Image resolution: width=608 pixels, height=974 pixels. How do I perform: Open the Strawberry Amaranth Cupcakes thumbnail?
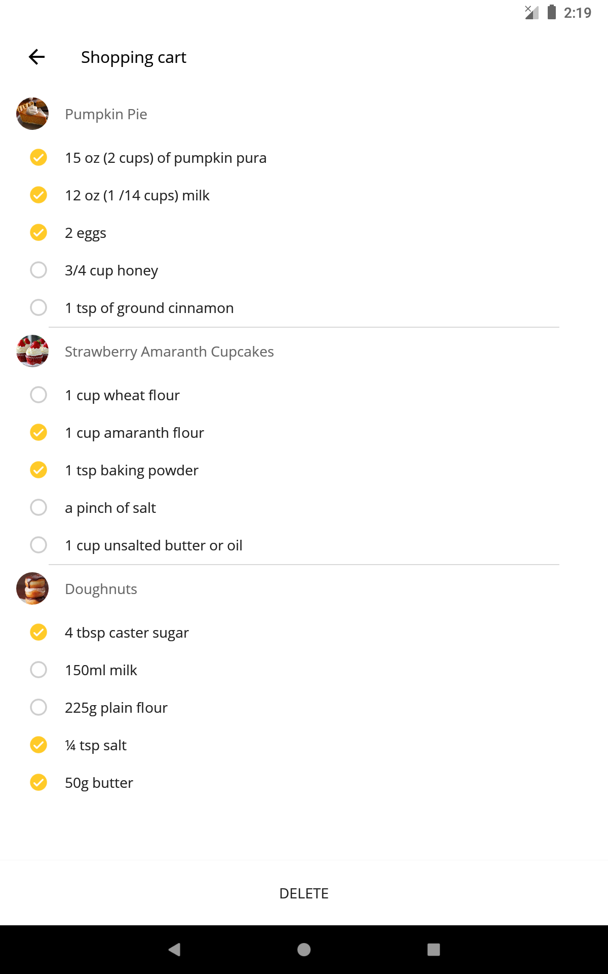[32, 351]
